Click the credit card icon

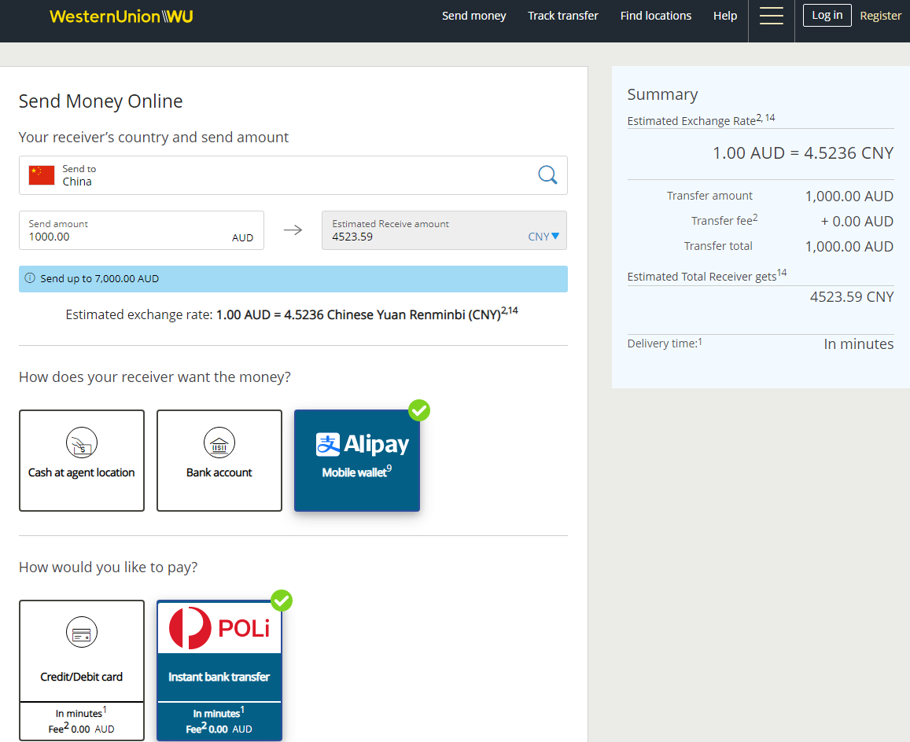[x=82, y=633]
